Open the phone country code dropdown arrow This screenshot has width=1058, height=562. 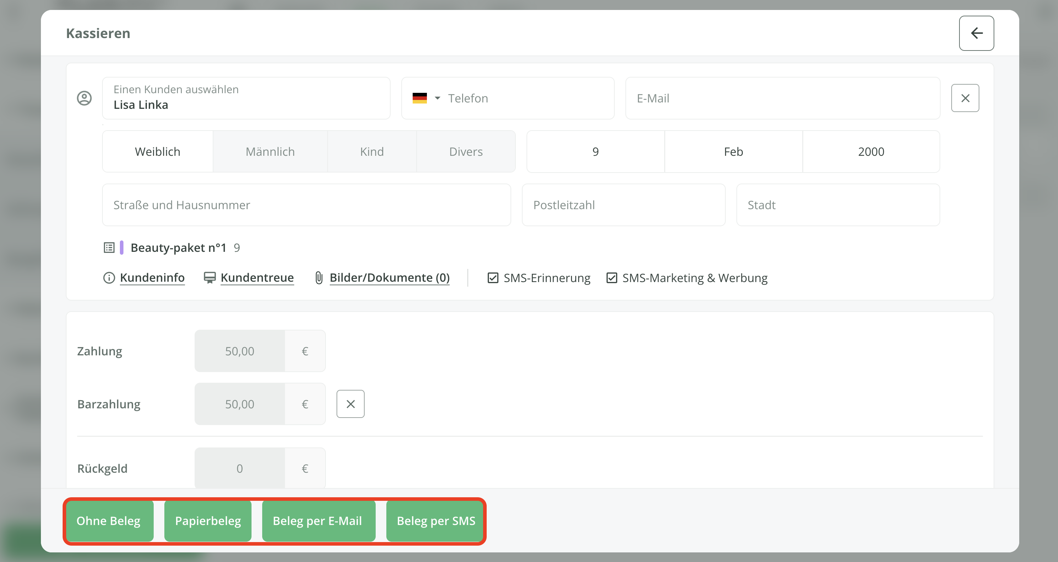coord(438,98)
